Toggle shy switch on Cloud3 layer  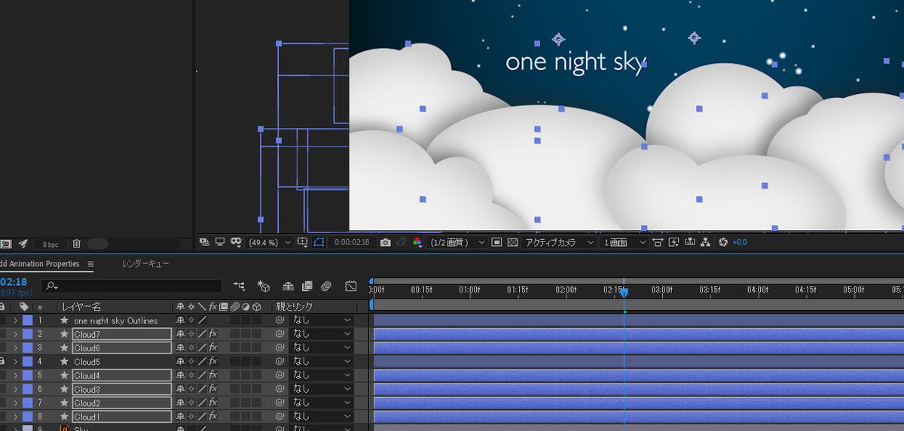(180, 389)
